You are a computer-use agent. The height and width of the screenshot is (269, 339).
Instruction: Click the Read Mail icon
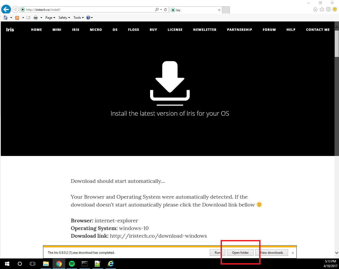click(28, 18)
